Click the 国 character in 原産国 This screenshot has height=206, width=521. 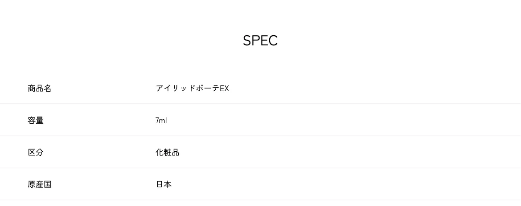coord(48,185)
